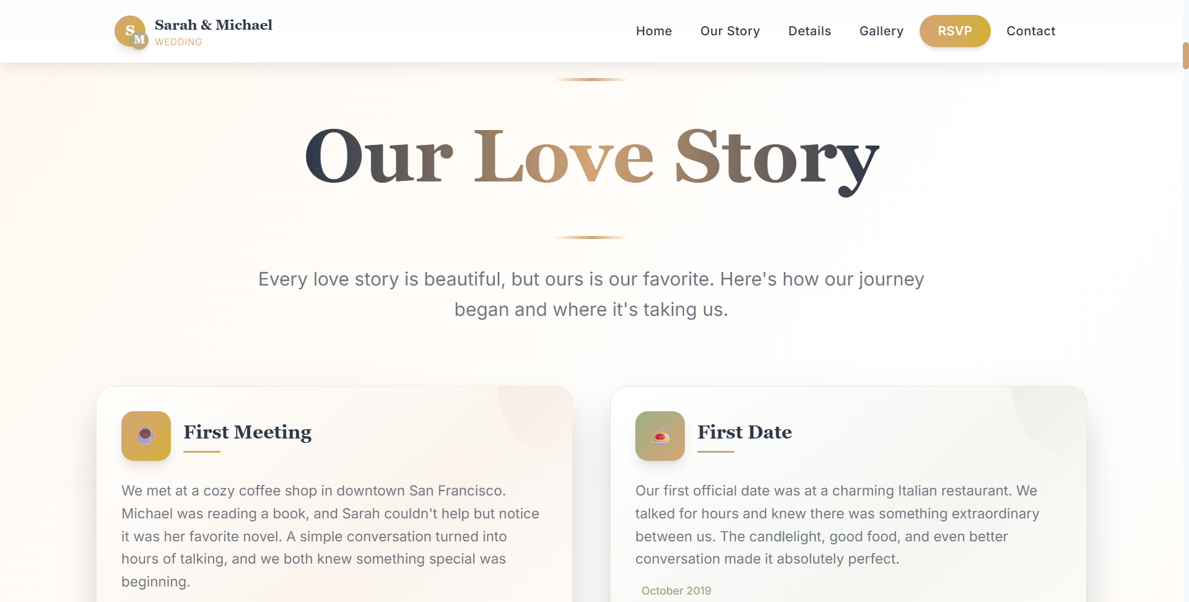Click the SM monogram logo icon
The height and width of the screenshot is (602, 1189).
point(131,32)
